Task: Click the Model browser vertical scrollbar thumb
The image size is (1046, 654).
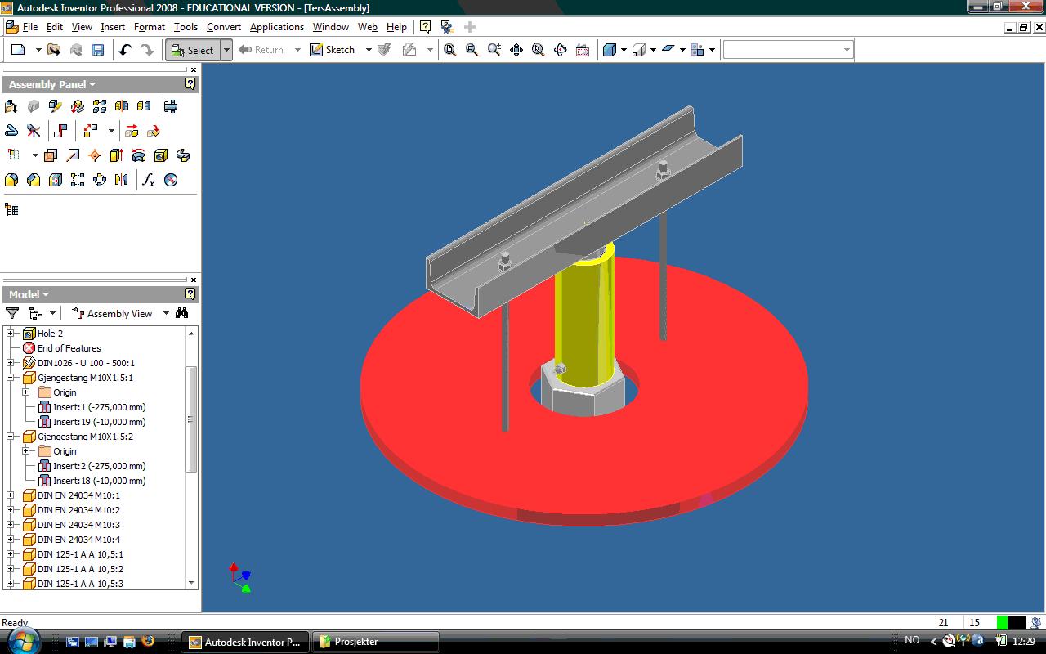Action: (x=191, y=419)
